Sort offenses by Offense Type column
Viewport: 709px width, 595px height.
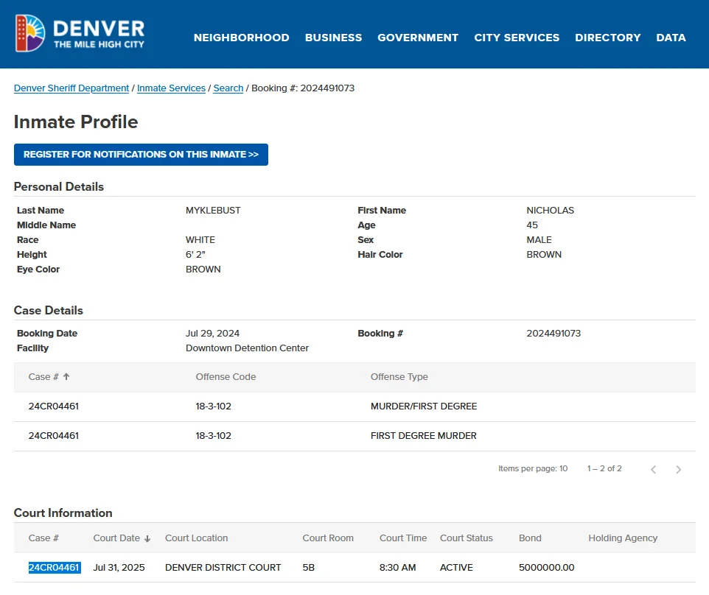399,376
